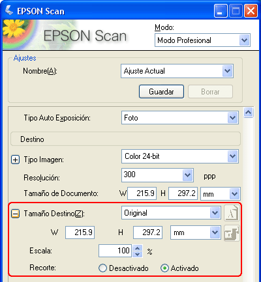Image resolution: width=261 pixels, height=282 pixels.
Task: Collapse the Tamaño Destino minus box
Action: pos(15,214)
